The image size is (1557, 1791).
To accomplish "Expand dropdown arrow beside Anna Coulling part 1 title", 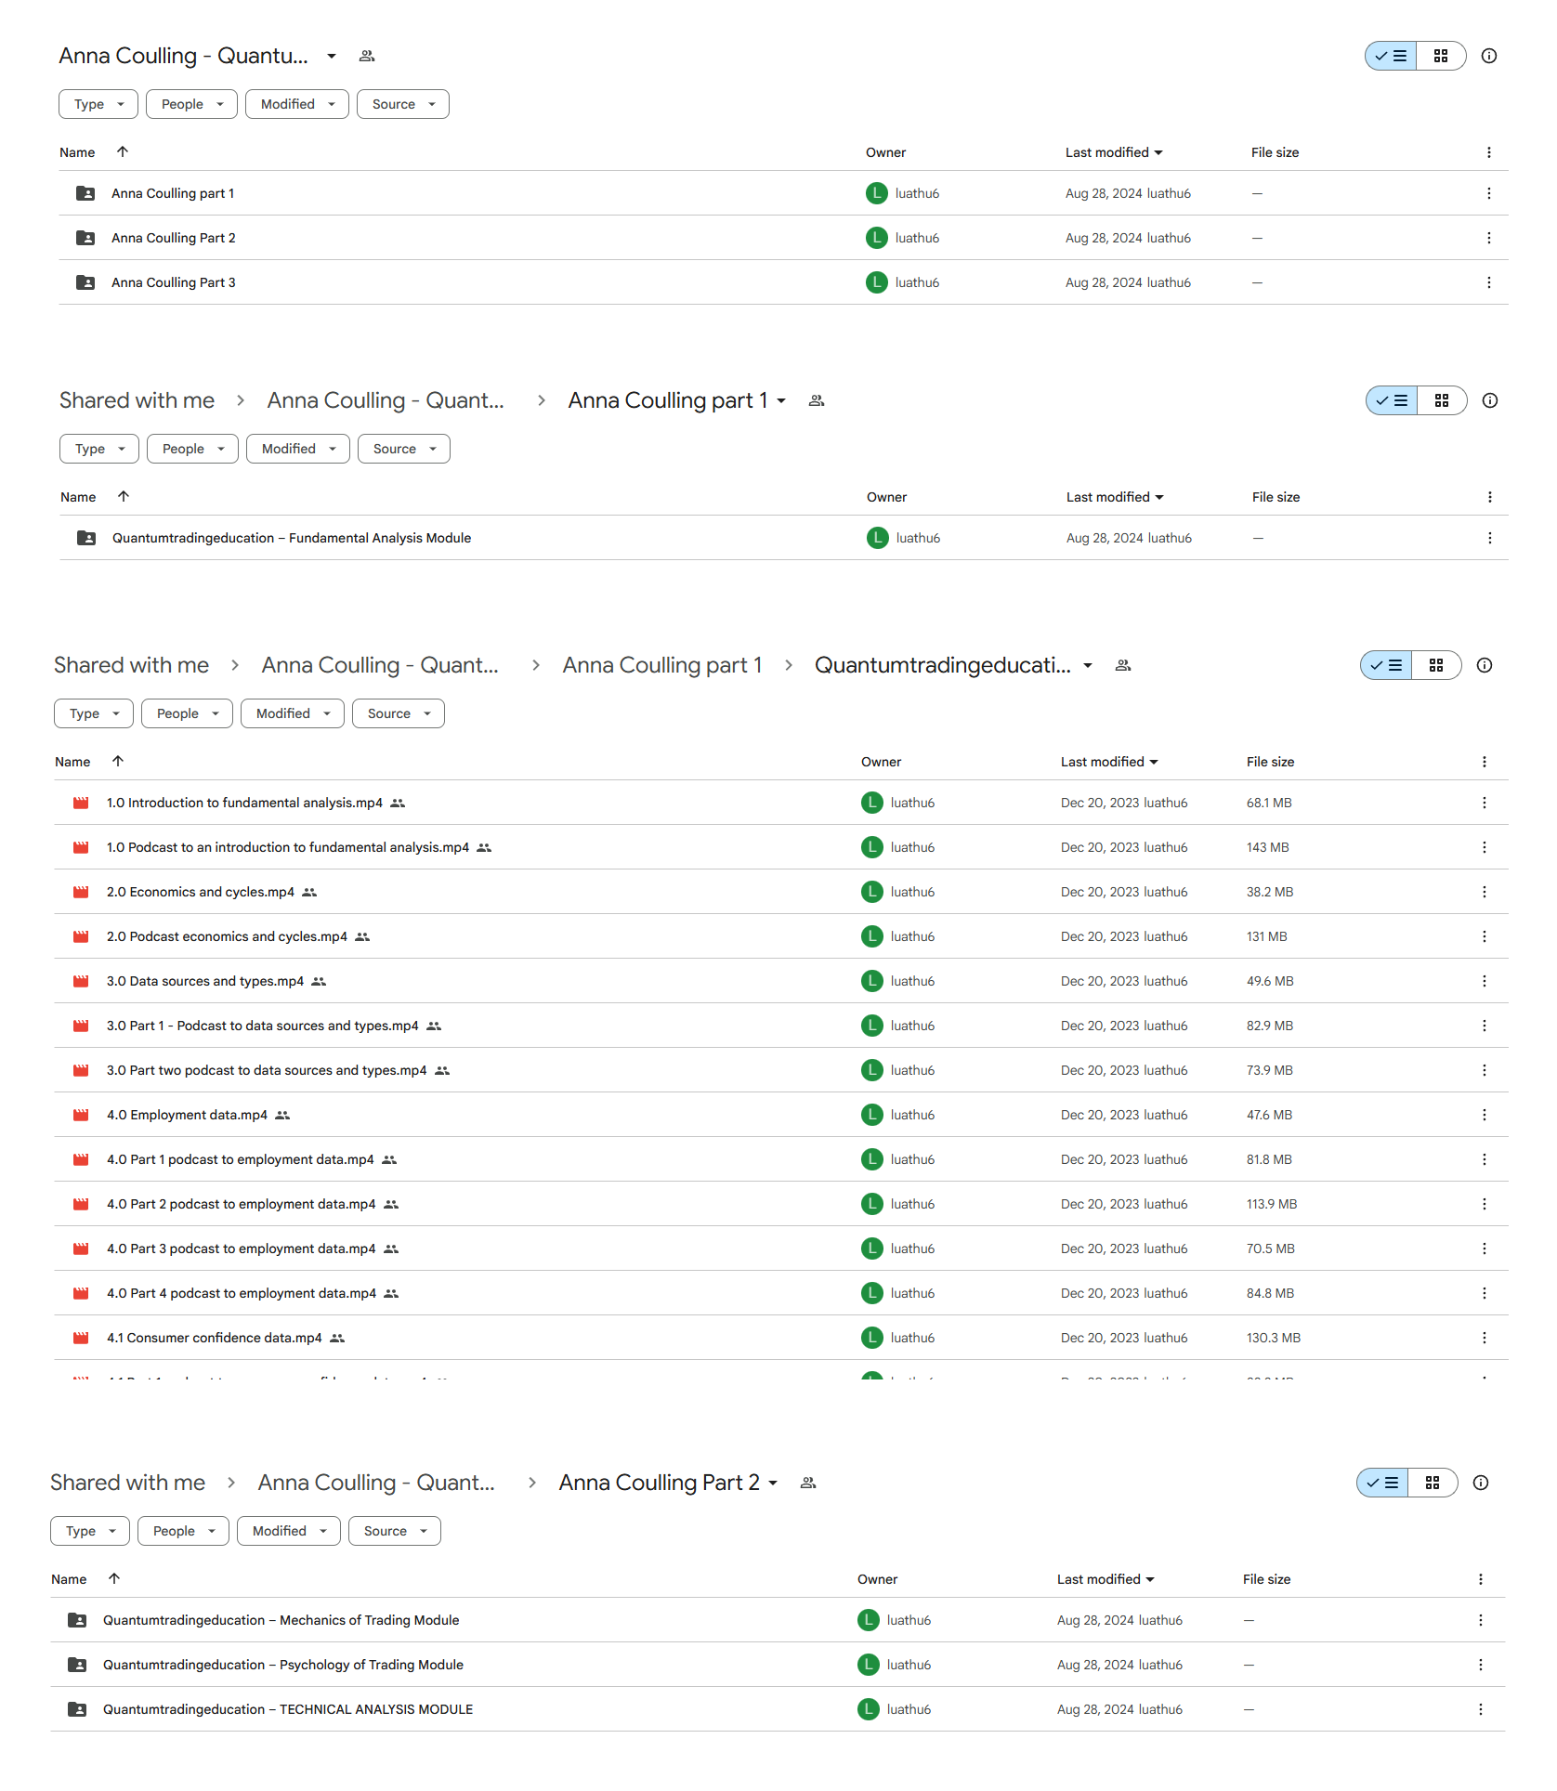I will [781, 400].
